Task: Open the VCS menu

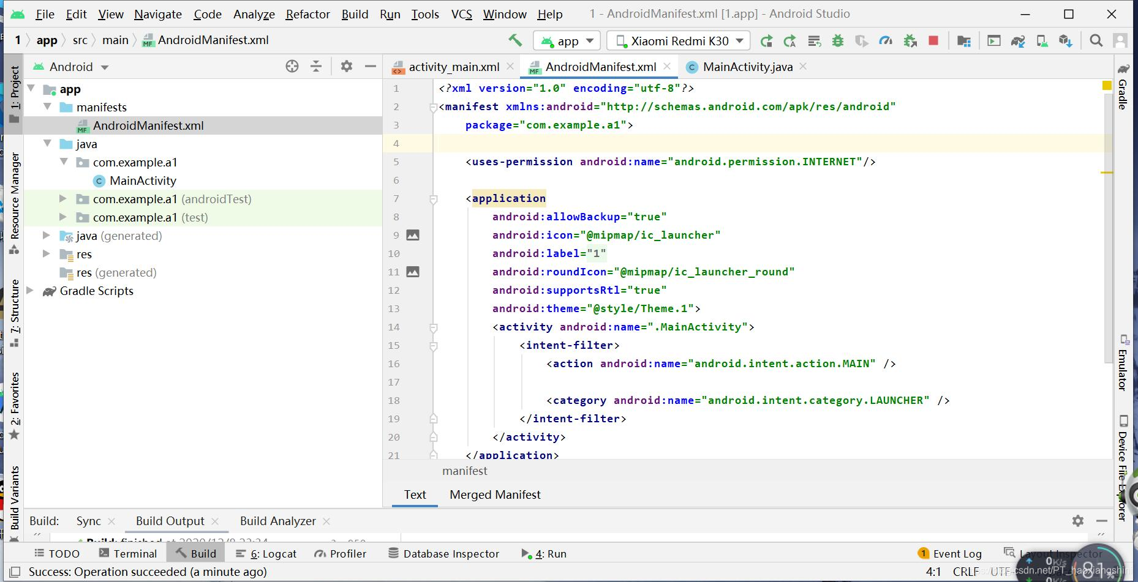Action: point(461,14)
